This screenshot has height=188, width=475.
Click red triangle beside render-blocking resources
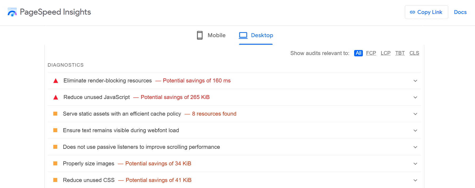[x=56, y=81]
